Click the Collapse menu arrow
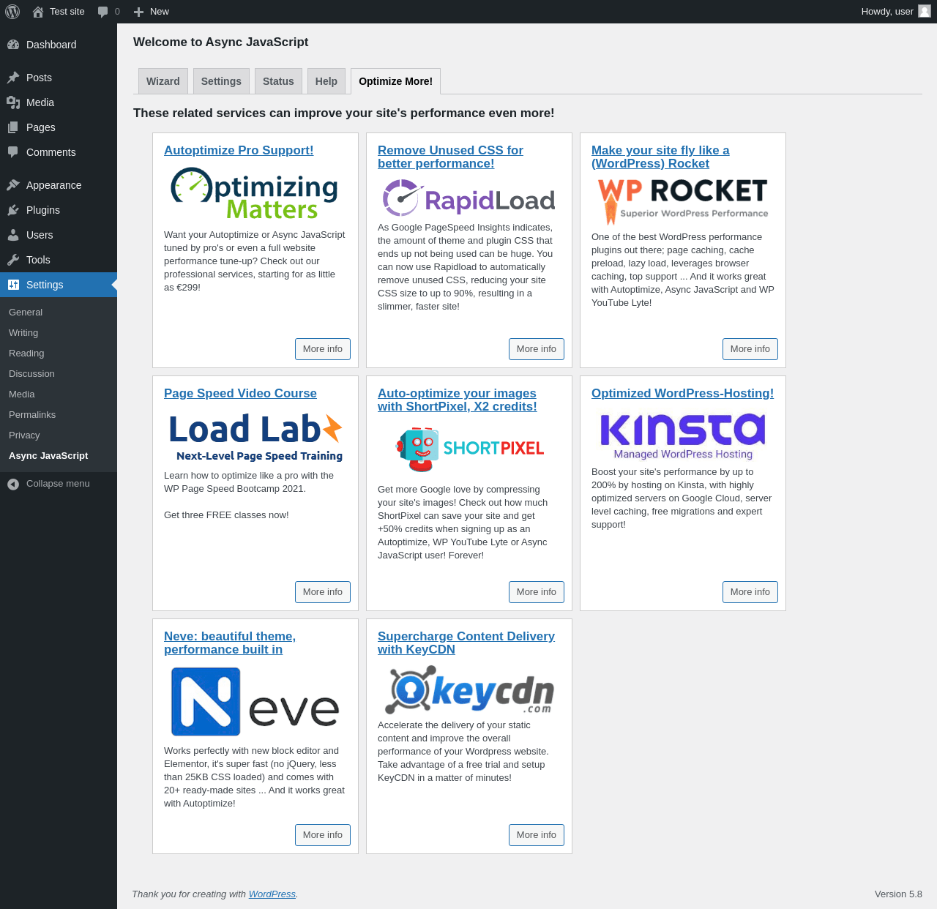This screenshot has height=909, width=937. pos(13,484)
